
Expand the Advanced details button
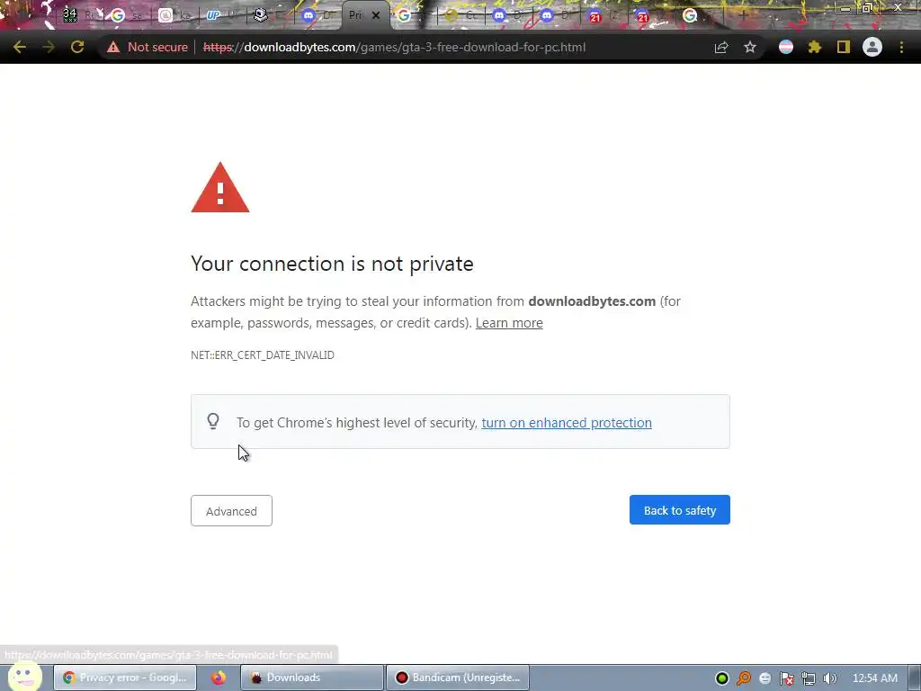pyautogui.click(x=231, y=511)
